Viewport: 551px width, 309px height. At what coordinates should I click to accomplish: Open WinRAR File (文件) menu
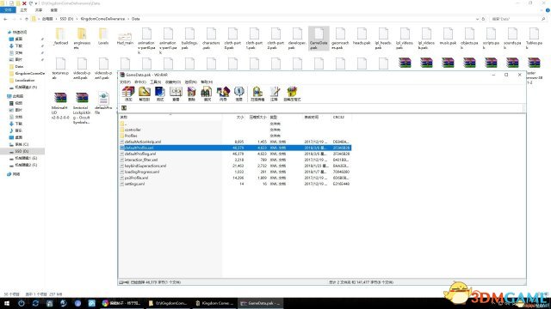[125, 82]
